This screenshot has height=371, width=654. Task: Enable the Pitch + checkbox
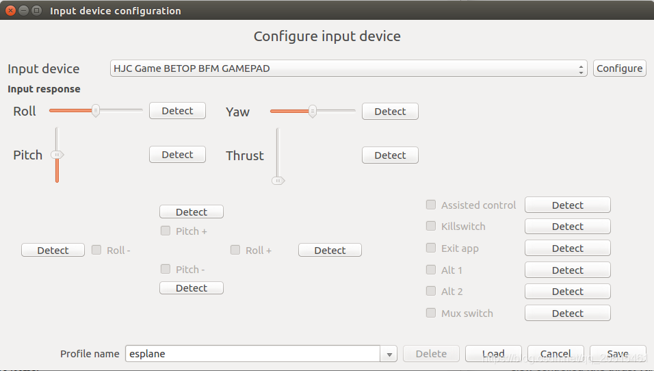coord(166,231)
